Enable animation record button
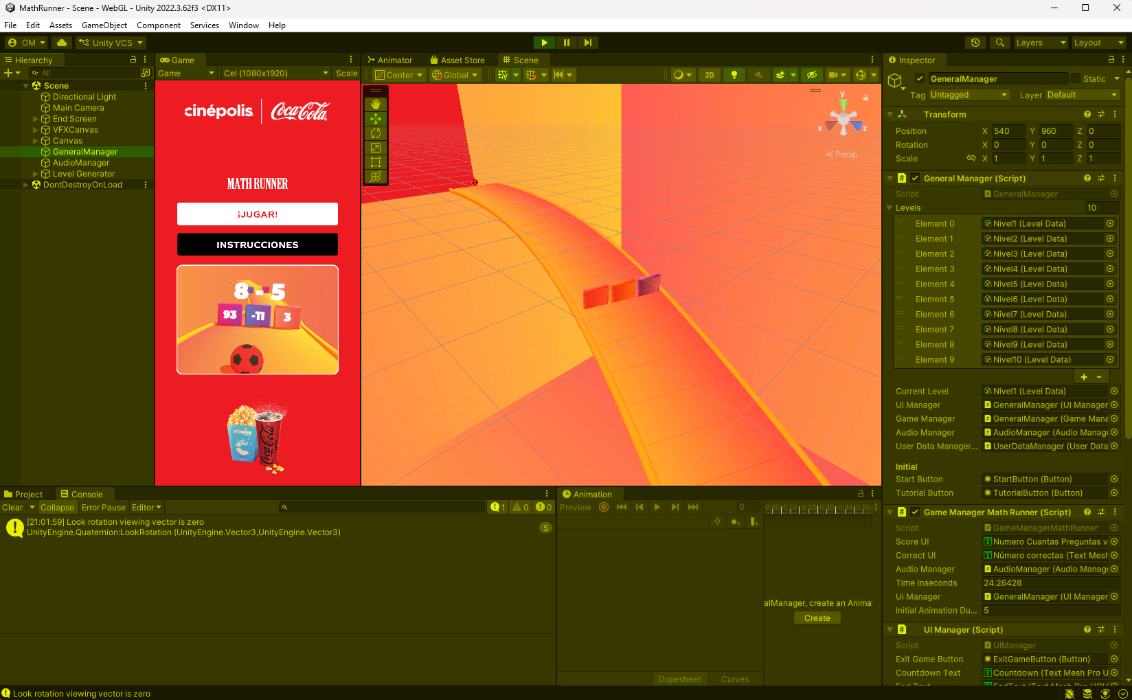This screenshot has height=700, width=1132. (x=604, y=507)
